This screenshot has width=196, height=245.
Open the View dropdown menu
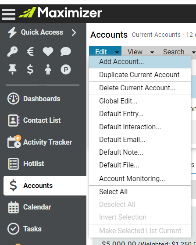pos(140,52)
